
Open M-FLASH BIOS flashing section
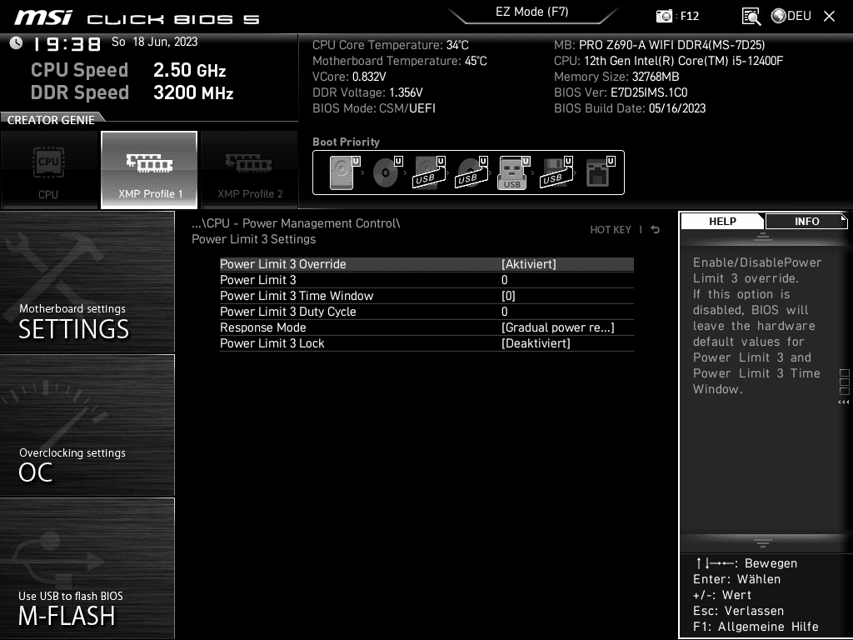click(x=87, y=568)
